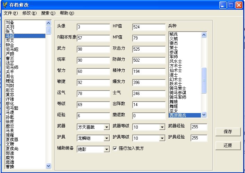Select 马超 in the character list

25,36
